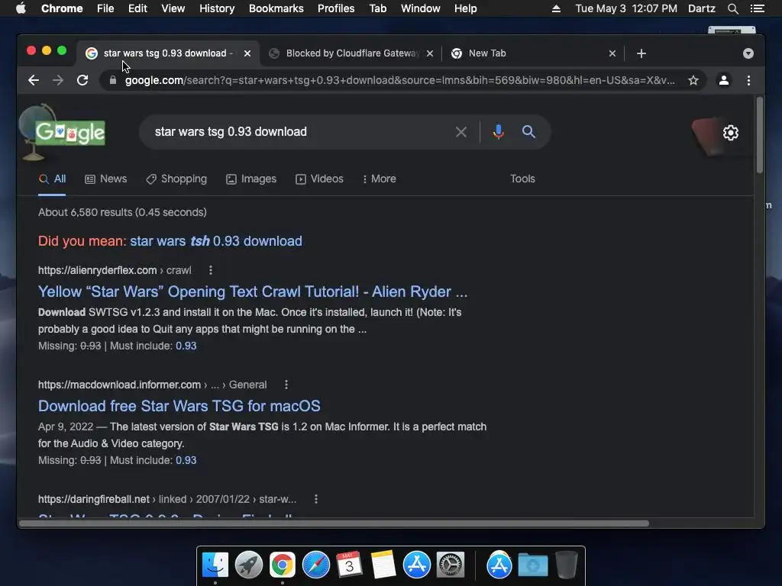
Task: Open the History menu
Action: coord(217,8)
